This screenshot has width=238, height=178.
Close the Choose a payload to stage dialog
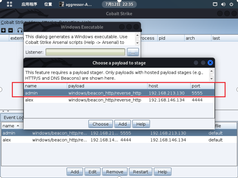210,63
